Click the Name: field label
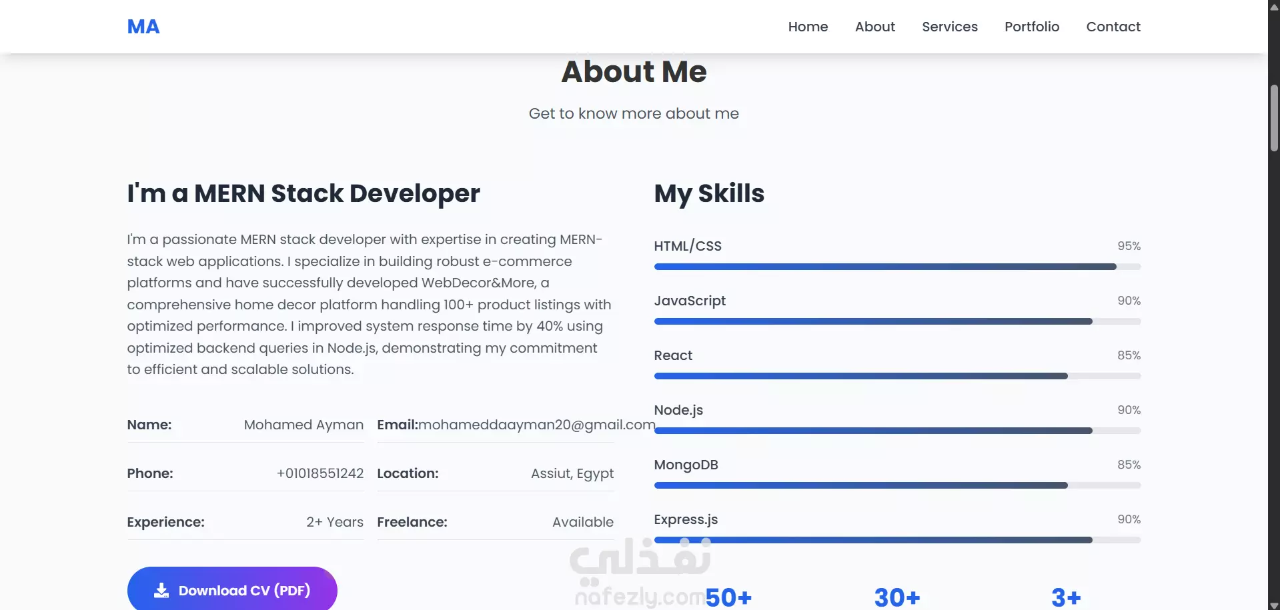This screenshot has height=610, width=1280. pyautogui.click(x=149, y=425)
